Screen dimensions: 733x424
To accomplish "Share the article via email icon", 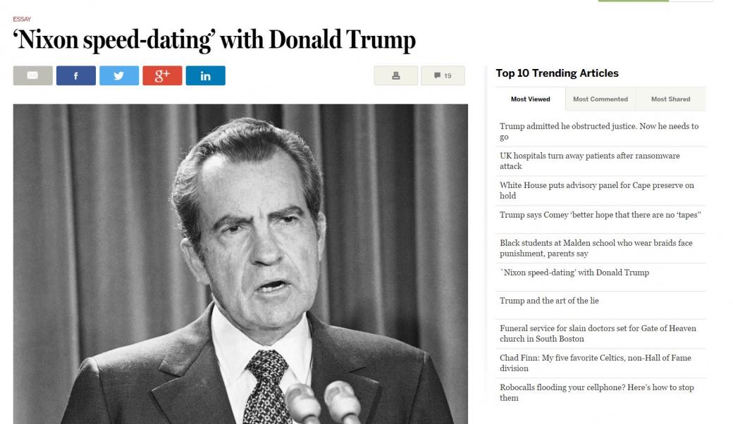I will (32, 75).
